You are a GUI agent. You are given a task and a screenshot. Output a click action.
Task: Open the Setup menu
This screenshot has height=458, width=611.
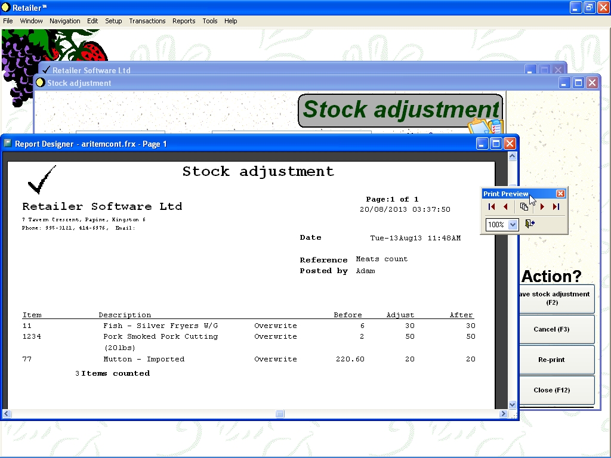113,21
